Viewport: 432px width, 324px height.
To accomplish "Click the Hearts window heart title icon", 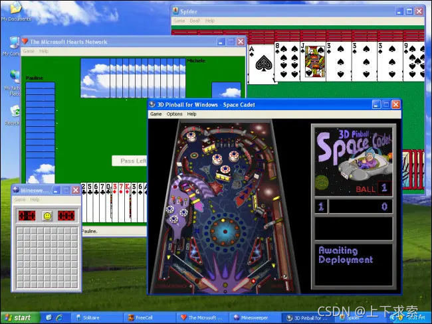I will click(x=25, y=41).
